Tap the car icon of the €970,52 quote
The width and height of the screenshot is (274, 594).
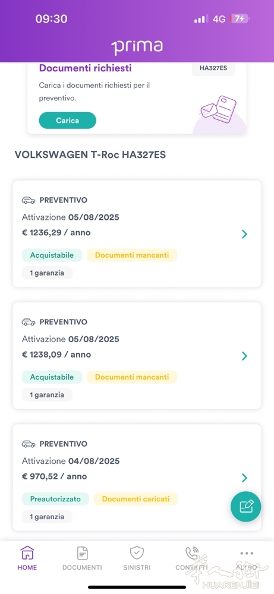click(29, 444)
